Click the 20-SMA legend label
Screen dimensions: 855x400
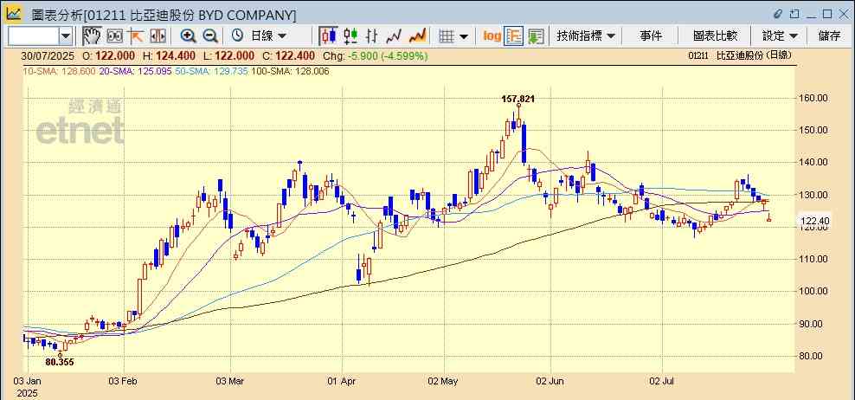136,71
